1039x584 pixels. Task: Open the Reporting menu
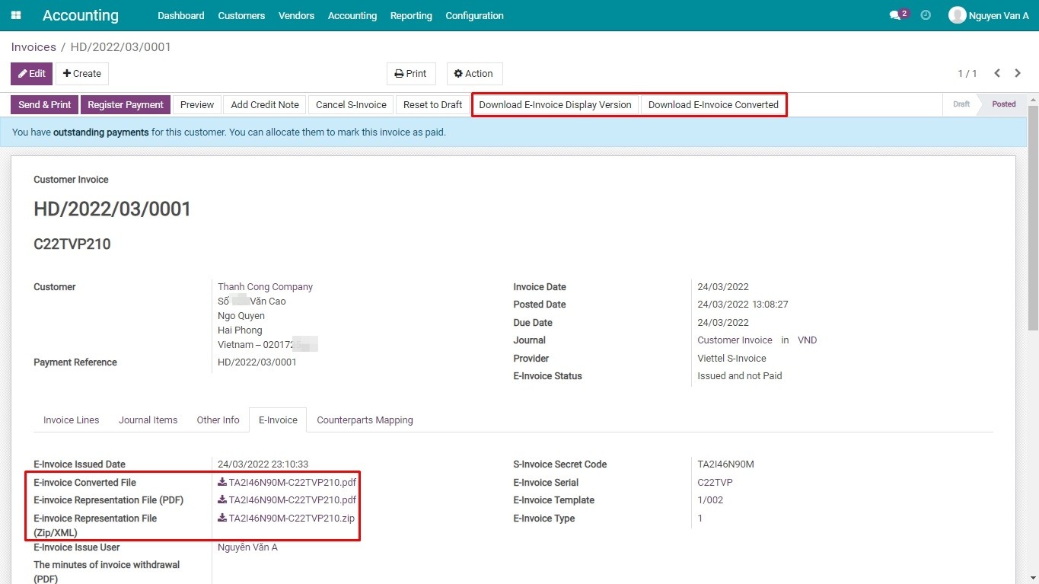411,15
